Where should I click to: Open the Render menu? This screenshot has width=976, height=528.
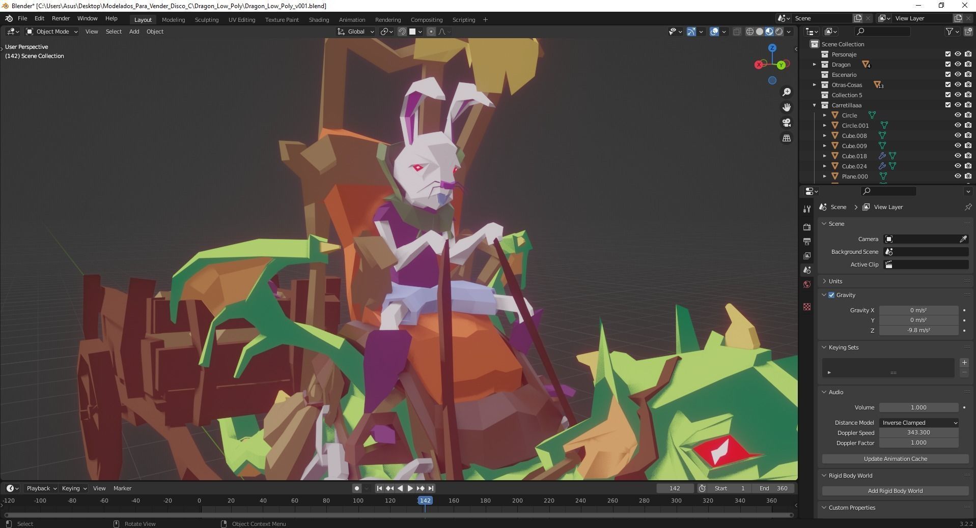pyautogui.click(x=61, y=18)
